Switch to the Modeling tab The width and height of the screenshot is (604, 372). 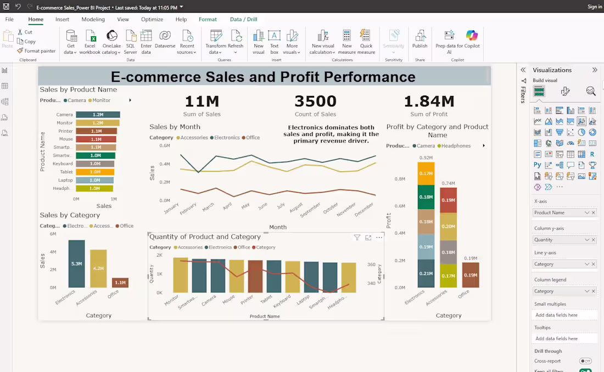(x=93, y=19)
